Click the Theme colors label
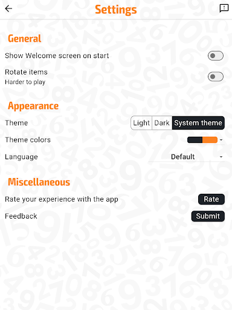Viewport: 232px width, 310px height. [28, 140]
